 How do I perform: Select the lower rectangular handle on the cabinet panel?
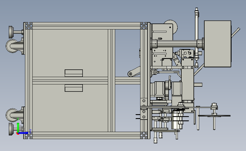[73, 88]
